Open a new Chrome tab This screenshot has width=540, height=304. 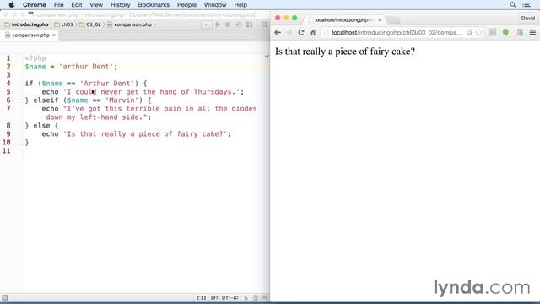tap(394, 20)
